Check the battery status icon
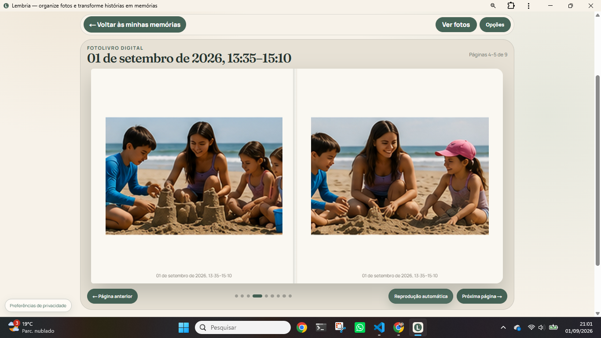601x338 pixels. pyautogui.click(x=553, y=327)
